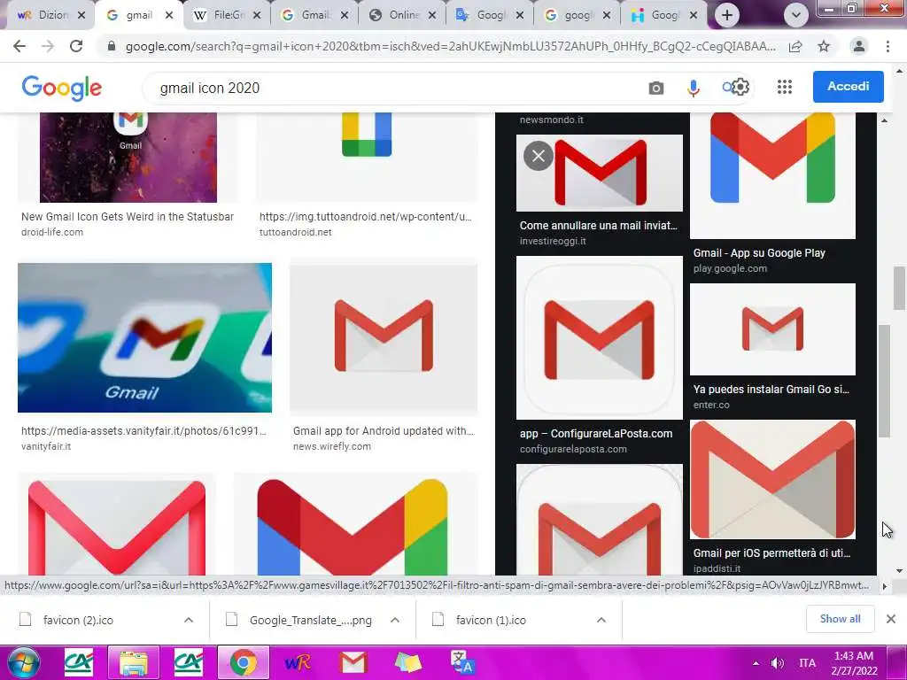Open the Google Translate taskbar icon

tap(462, 662)
